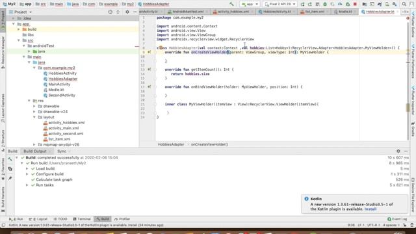Toggle the Layout Captures side tab
The height and width of the screenshot is (234, 416).
pos(3,109)
